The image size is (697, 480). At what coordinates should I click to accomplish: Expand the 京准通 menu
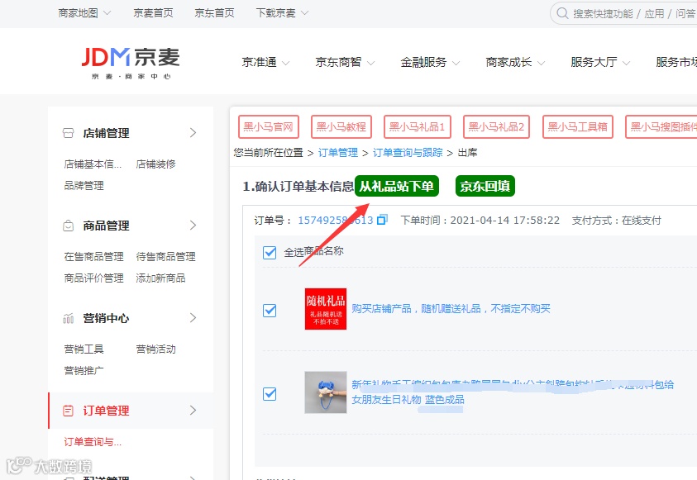pos(266,62)
